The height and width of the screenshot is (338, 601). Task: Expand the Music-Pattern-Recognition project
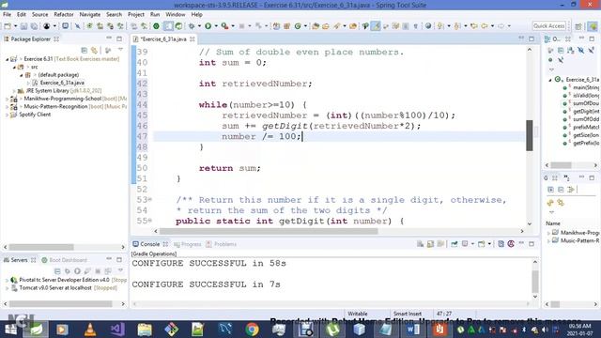click(7, 107)
